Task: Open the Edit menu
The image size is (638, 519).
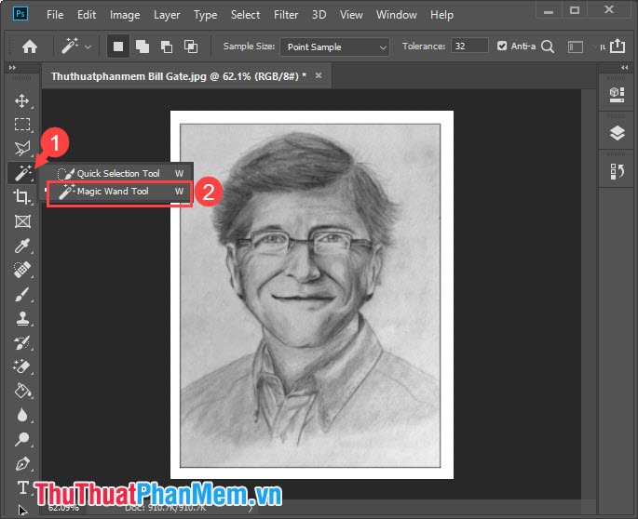Action: click(x=87, y=15)
